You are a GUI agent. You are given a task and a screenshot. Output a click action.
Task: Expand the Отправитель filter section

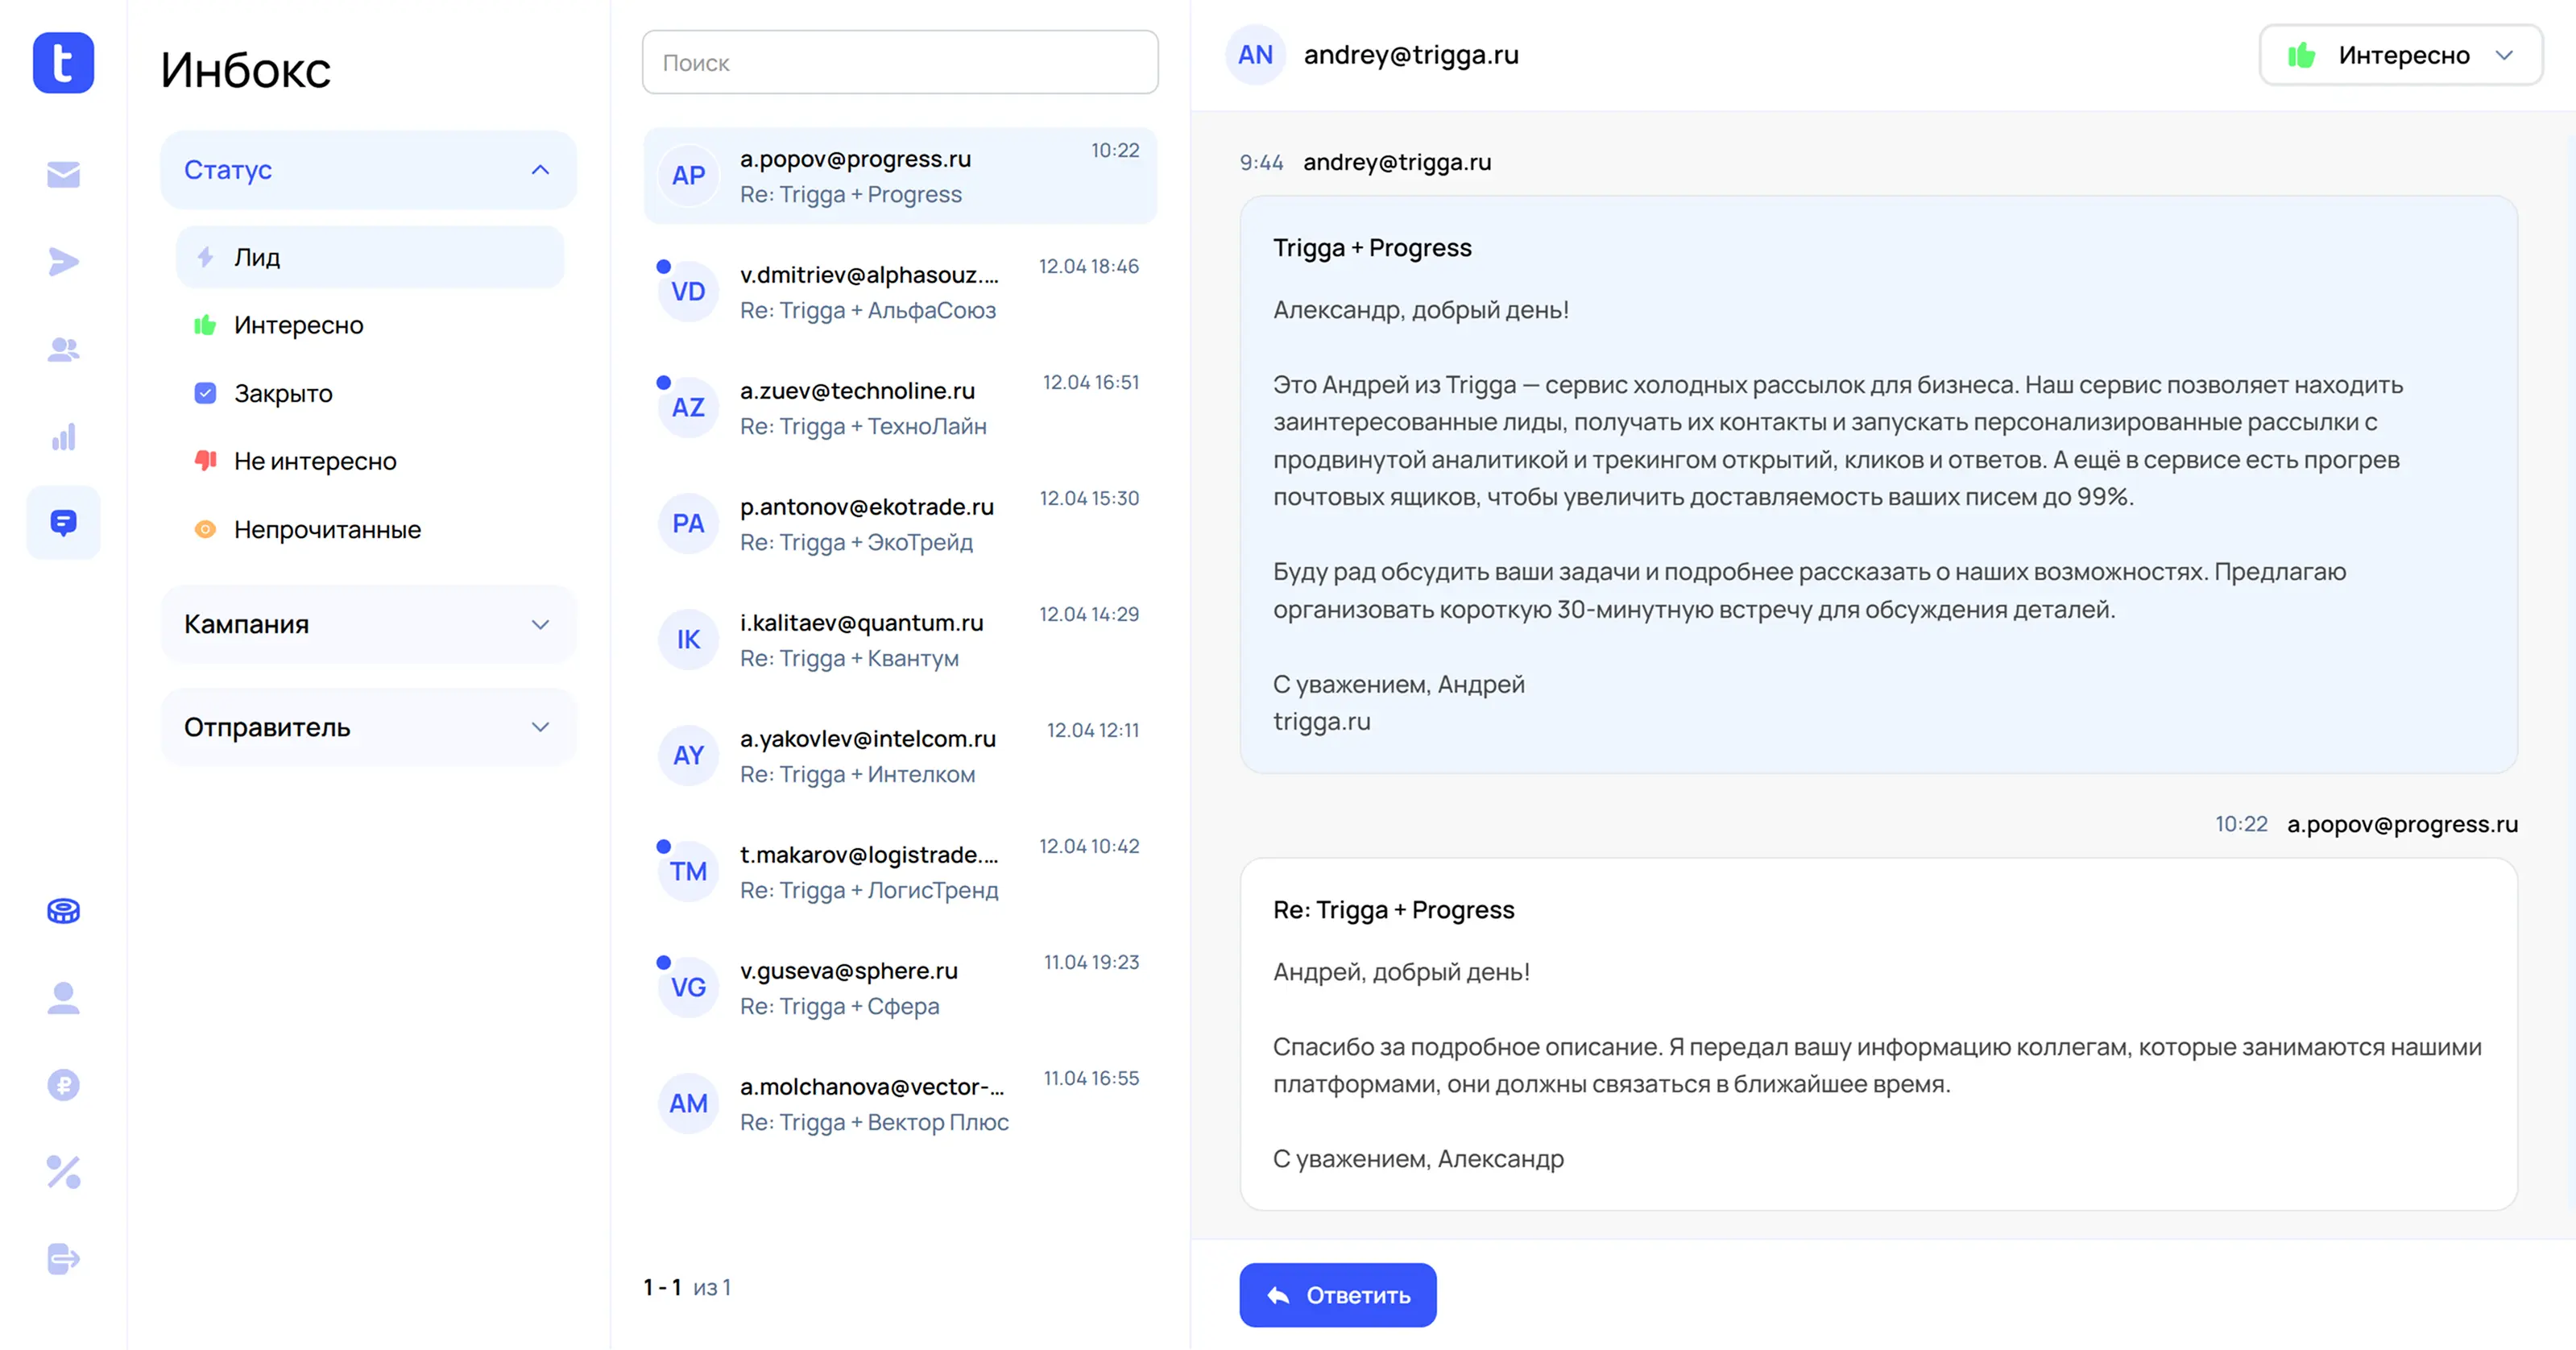368,727
